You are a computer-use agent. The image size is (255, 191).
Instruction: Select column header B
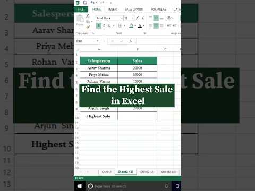138,49
